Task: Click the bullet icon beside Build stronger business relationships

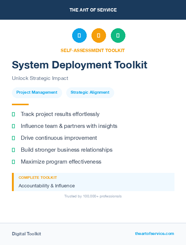Action: point(13,150)
